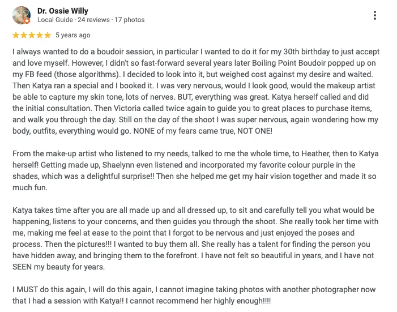Click the "Local Guide" label
This screenshot has height=312, width=397.
[55, 20]
